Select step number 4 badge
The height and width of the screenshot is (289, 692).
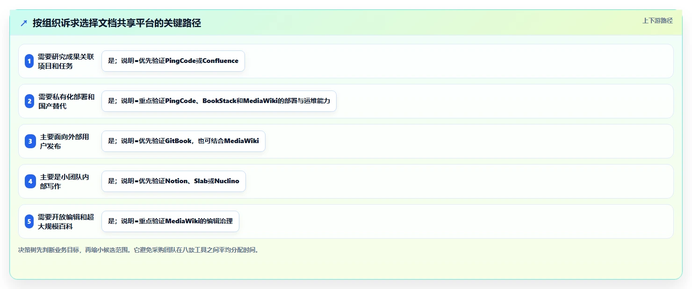(30, 181)
